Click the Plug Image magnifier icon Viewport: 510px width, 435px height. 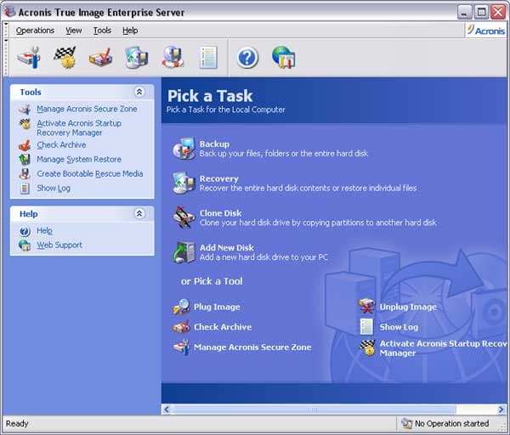[x=182, y=307]
